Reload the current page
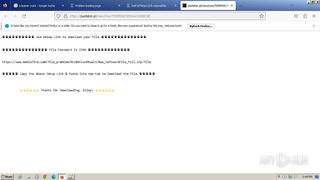Image resolution: width=320 pixels, height=180 pixels. coord(24,16)
